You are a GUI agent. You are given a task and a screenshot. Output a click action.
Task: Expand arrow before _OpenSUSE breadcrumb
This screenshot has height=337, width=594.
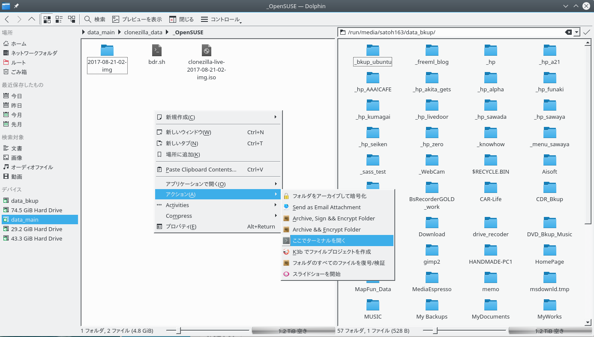coord(168,32)
